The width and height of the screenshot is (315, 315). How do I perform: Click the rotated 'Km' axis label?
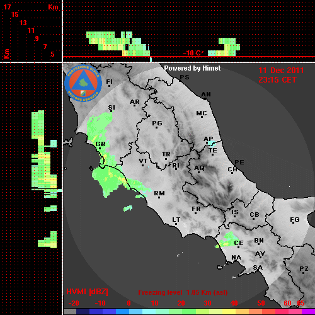click(x=6, y=54)
